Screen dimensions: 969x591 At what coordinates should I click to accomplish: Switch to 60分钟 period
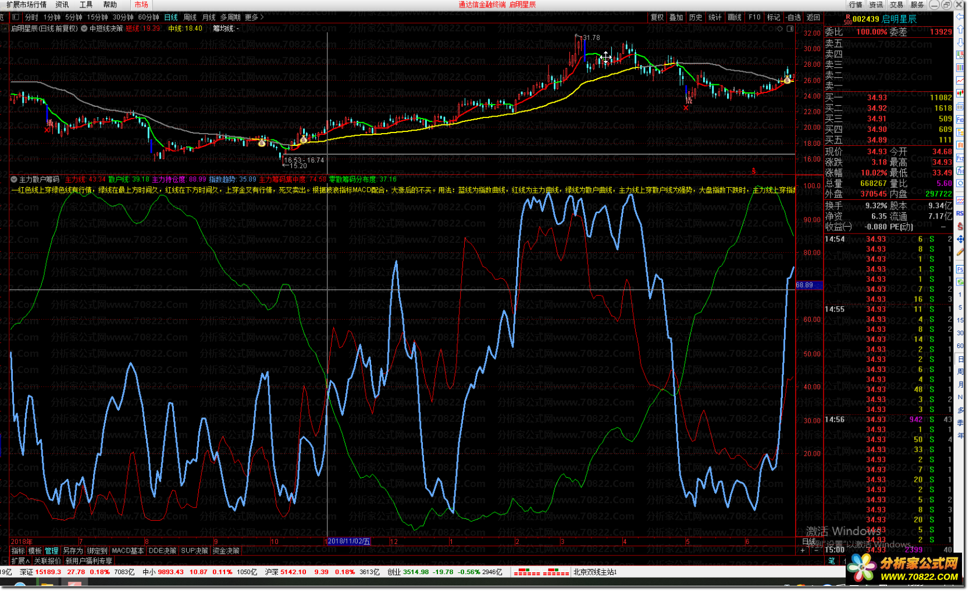pyautogui.click(x=149, y=17)
